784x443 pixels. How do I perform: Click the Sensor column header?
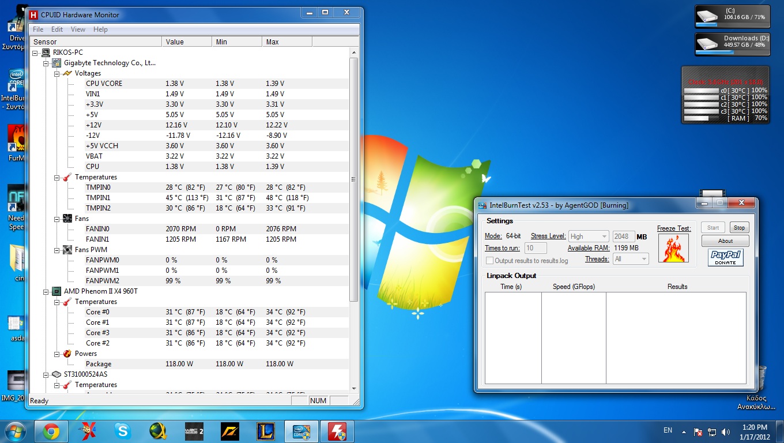96,42
